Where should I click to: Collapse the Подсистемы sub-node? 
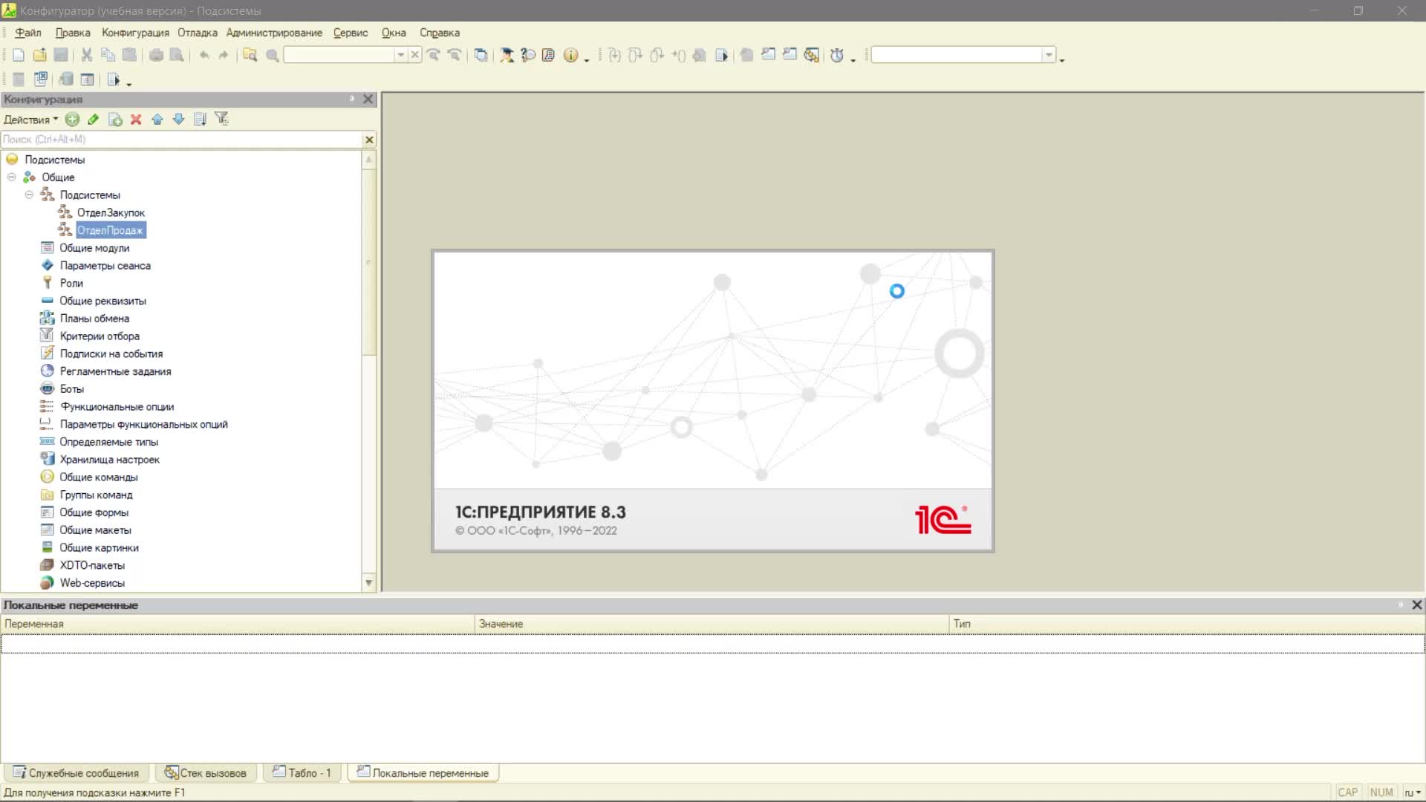click(x=30, y=195)
